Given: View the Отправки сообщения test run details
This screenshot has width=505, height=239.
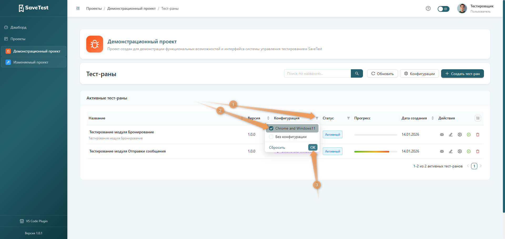Looking at the screenshot, I should (442, 151).
